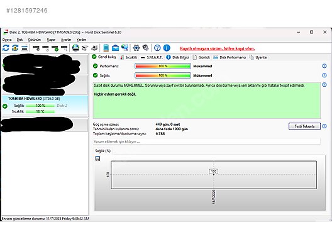Click the refresh icon with yellow lock
332x249 pixels.
coord(15,48)
